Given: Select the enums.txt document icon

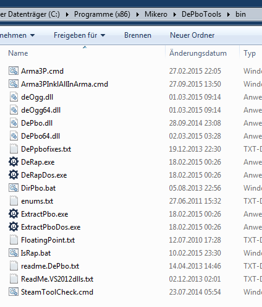Looking at the screenshot, I should [x=14, y=201].
